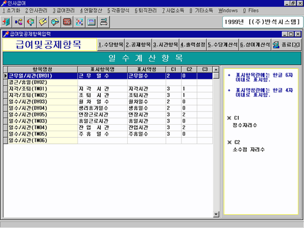Click the calculator toolbar icon

click(x=91, y=22)
